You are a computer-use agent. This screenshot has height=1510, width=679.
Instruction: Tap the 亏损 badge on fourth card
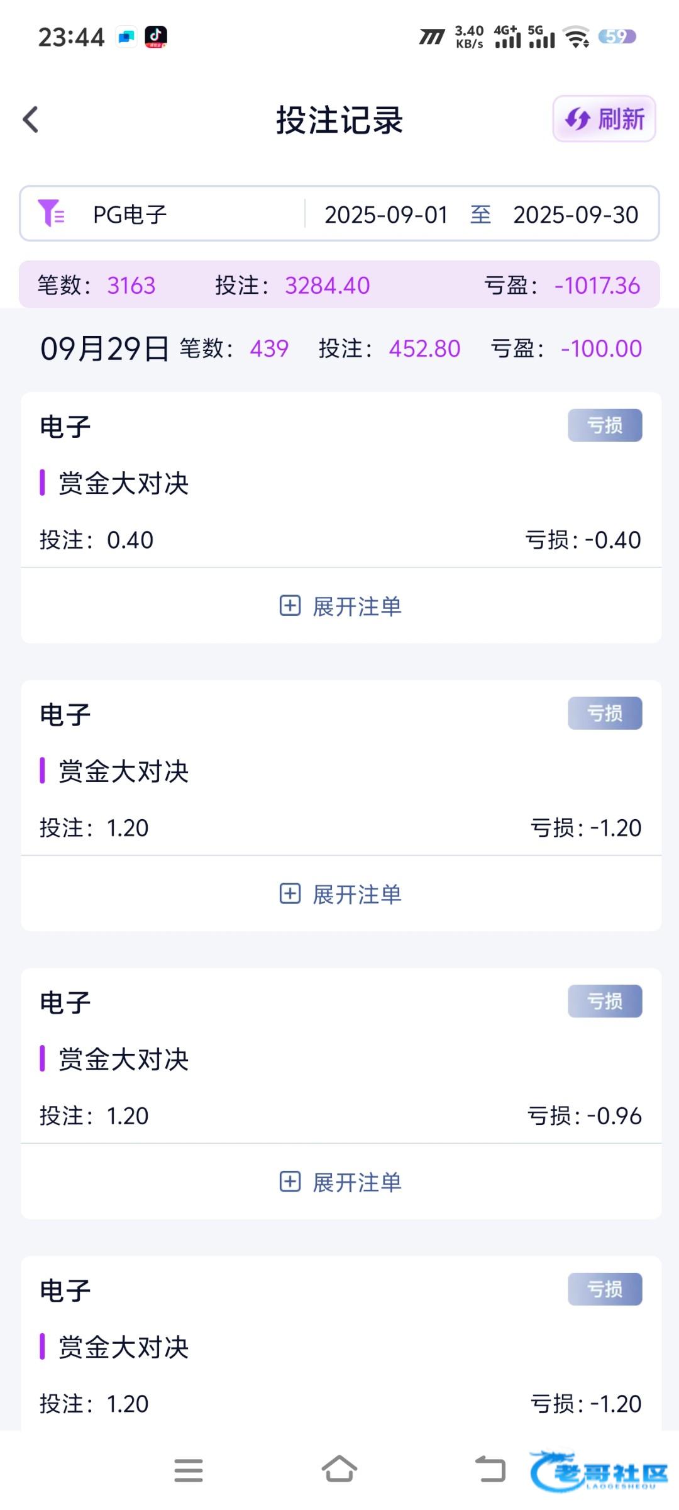[605, 1289]
